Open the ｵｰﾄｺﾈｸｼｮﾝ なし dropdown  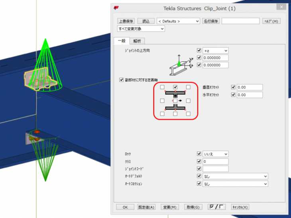coord(235,184)
